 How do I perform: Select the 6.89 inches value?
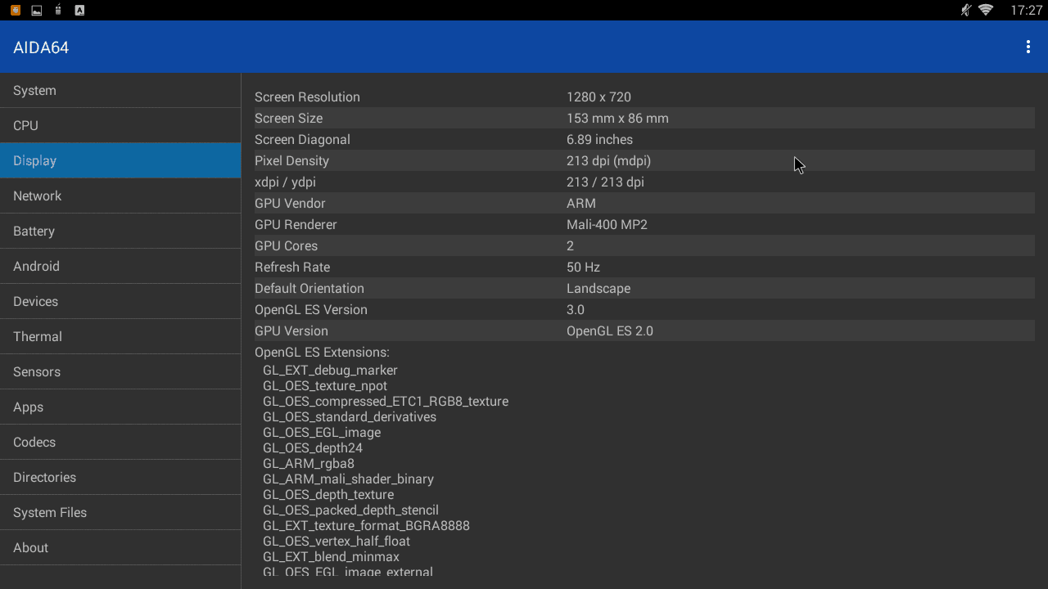(x=599, y=140)
